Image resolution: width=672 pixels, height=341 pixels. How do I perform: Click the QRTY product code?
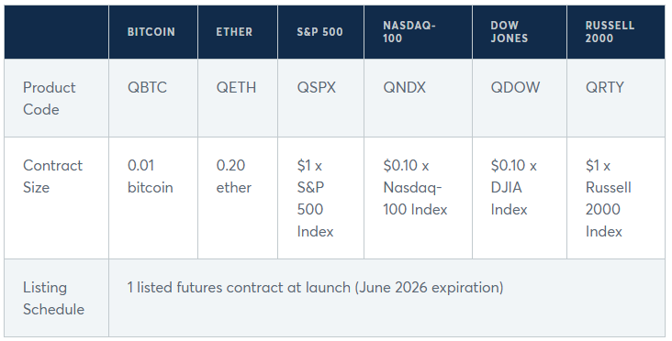[605, 88]
